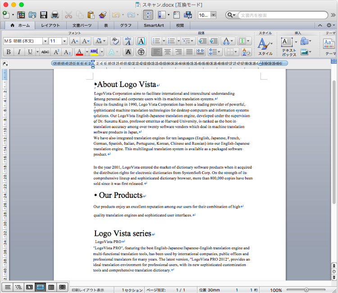Switch to draft view button in status bar
The height and width of the screenshot is (293, 338).
(x=8, y=287)
